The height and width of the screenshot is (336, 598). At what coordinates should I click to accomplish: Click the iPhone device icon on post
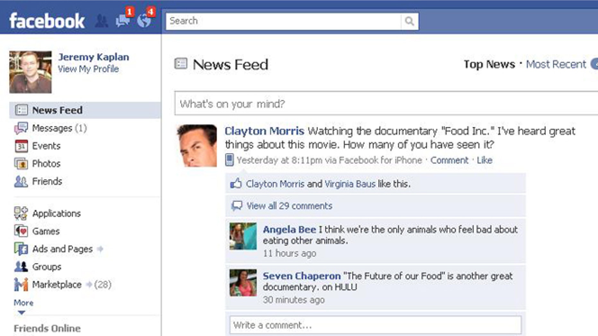click(229, 160)
